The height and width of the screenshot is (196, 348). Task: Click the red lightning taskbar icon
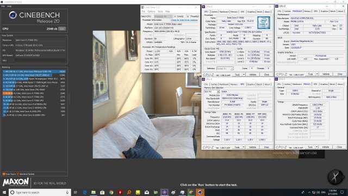(120, 192)
